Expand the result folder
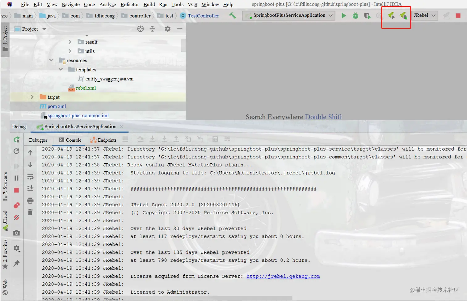The image size is (467, 301). [70, 42]
